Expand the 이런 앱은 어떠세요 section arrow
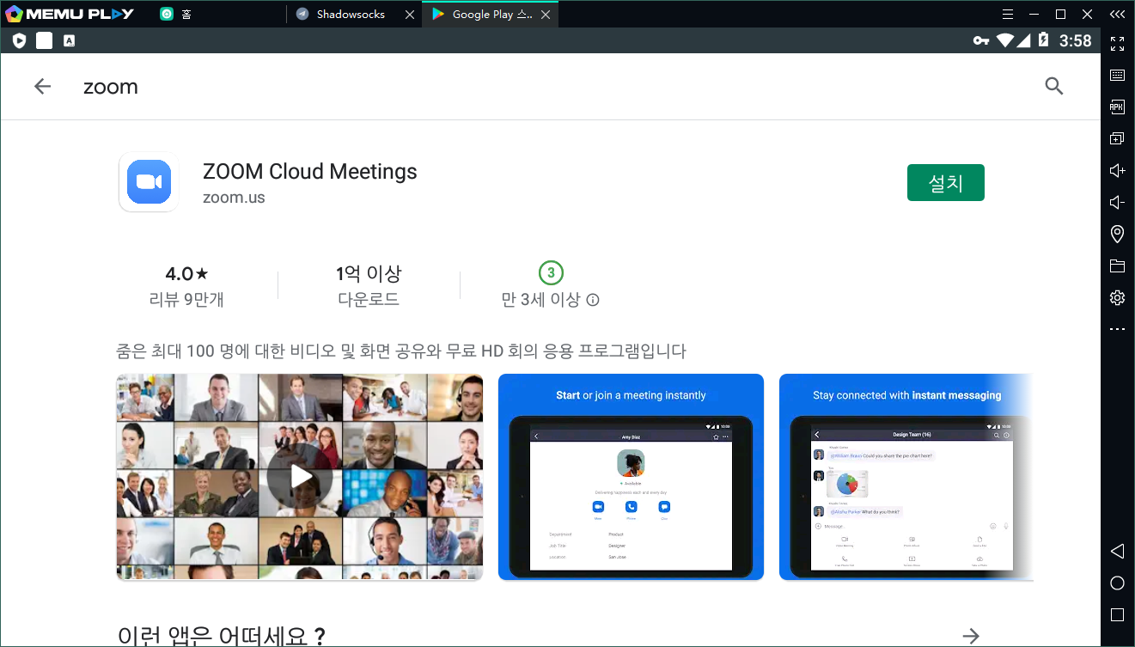This screenshot has width=1135, height=647. coord(971,636)
